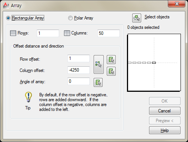Click the AutoCAD logo in title bar
The height and width of the screenshot is (142, 188).
[6, 6]
